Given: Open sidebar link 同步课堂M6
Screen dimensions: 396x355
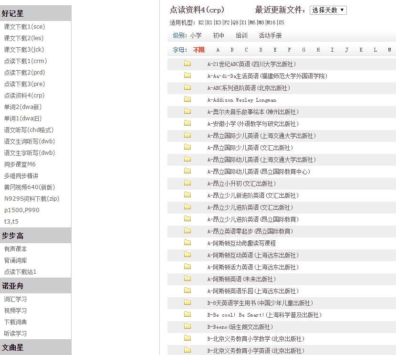Looking at the screenshot, I should [x=20, y=164].
